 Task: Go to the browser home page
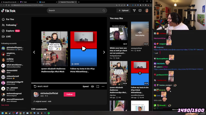pos(9,5)
